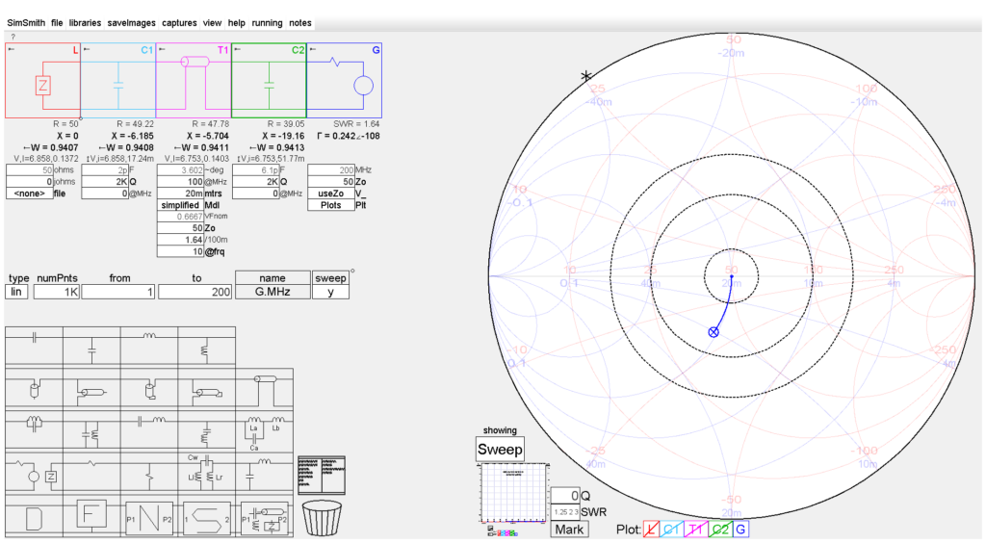The width and height of the screenshot is (986, 543).
Task: Click the numPnts field showing 1K
Action: click(57, 292)
